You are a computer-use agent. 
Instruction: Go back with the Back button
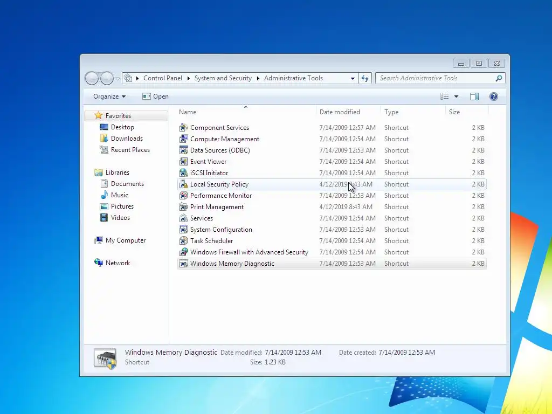click(92, 78)
